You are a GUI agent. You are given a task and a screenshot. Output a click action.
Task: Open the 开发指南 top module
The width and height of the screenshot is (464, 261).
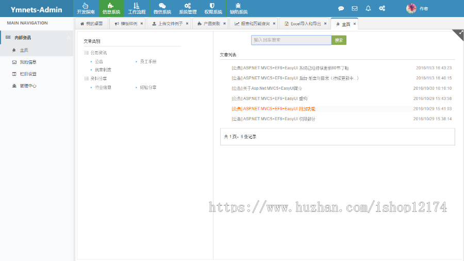click(86, 8)
